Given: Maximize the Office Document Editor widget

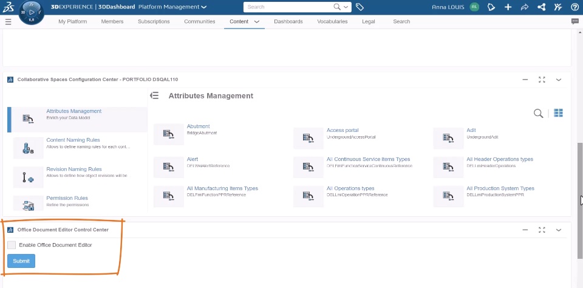Looking at the screenshot, I should click(542, 230).
